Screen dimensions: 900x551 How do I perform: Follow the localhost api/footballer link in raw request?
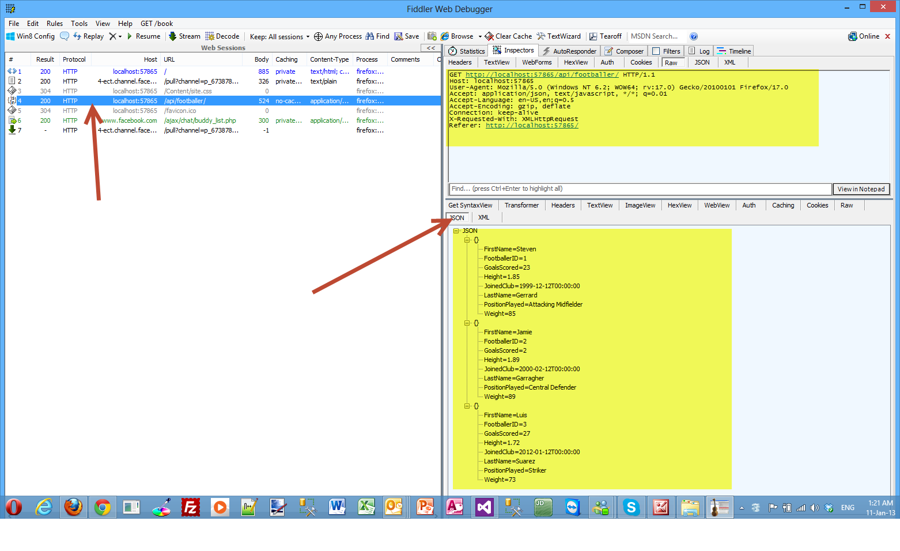coord(542,75)
